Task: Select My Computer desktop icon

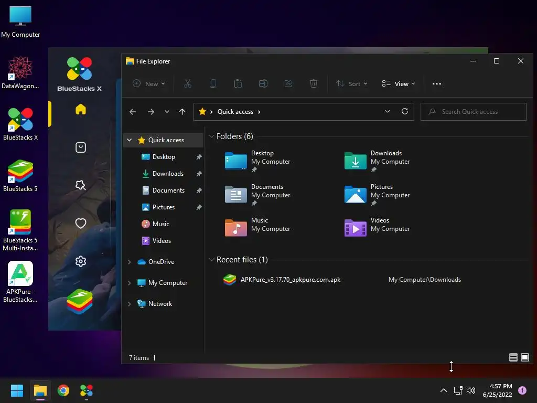Action: click(20, 22)
